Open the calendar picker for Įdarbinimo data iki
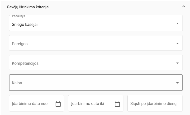 [117, 104]
